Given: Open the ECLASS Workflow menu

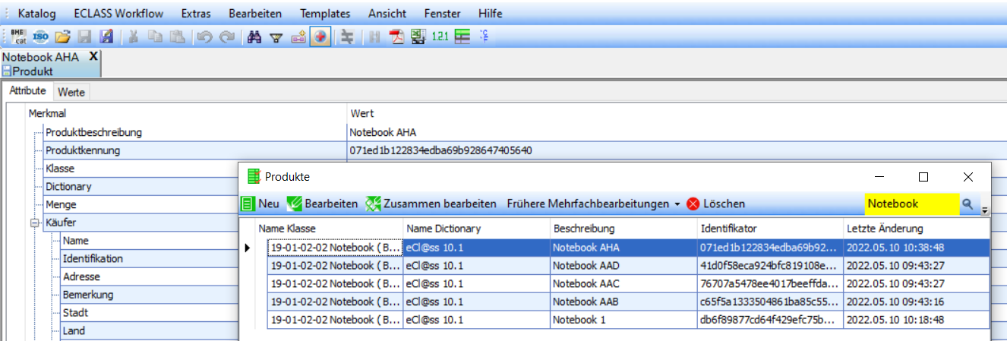Looking at the screenshot, I should [x=118, y=14].
